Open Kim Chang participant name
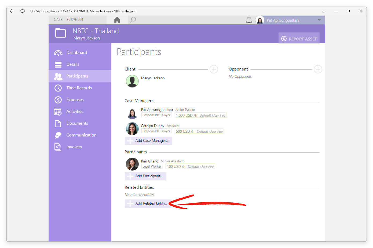This screenshot has height=248, width=373. (x=150, y=161)
